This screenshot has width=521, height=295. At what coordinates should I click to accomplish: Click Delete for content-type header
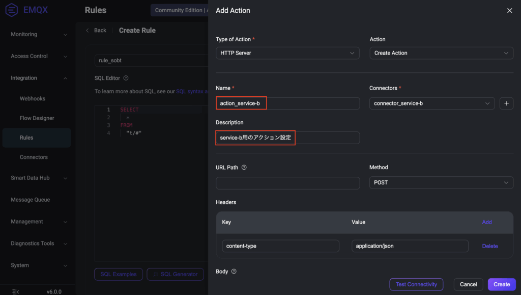pos(490,246)
